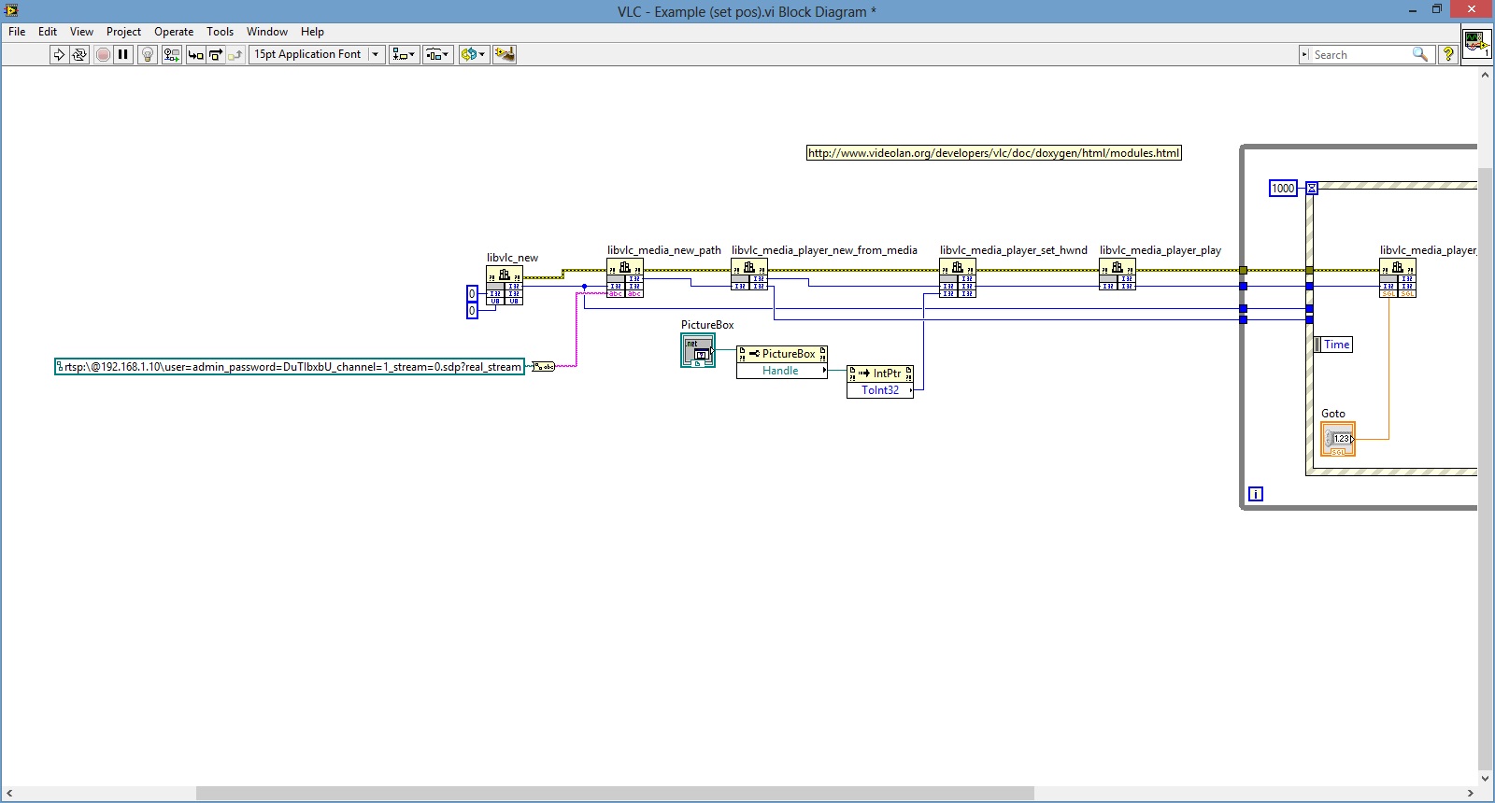1495x803 pixels.
Task: Click the horizontal scrollbar thumb
Action: (615, 794)
